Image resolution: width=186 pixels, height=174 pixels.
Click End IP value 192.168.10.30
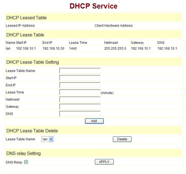(x=53, y=48)
